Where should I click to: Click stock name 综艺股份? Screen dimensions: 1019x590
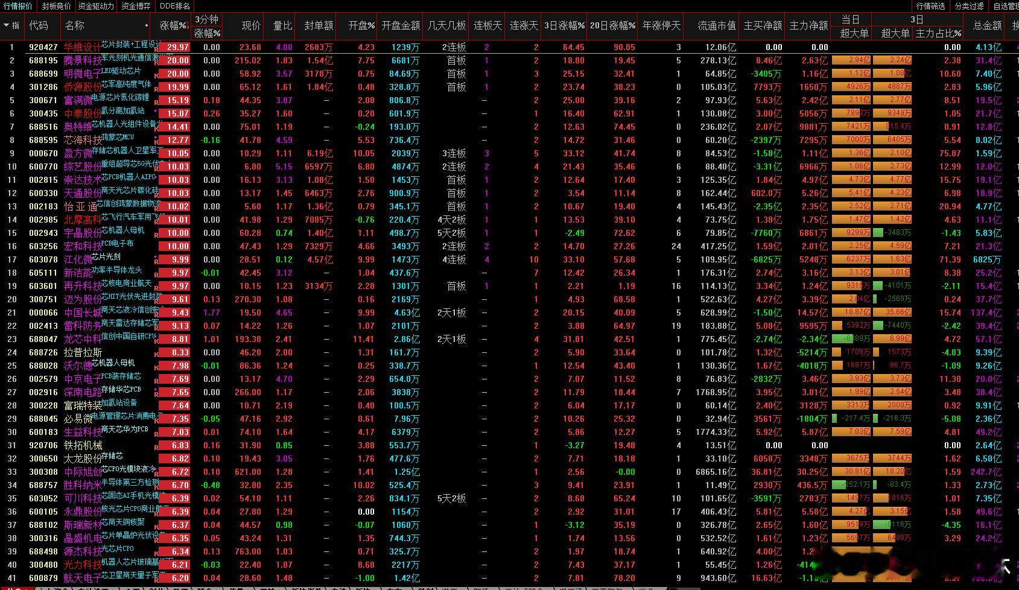coord(83,167)
